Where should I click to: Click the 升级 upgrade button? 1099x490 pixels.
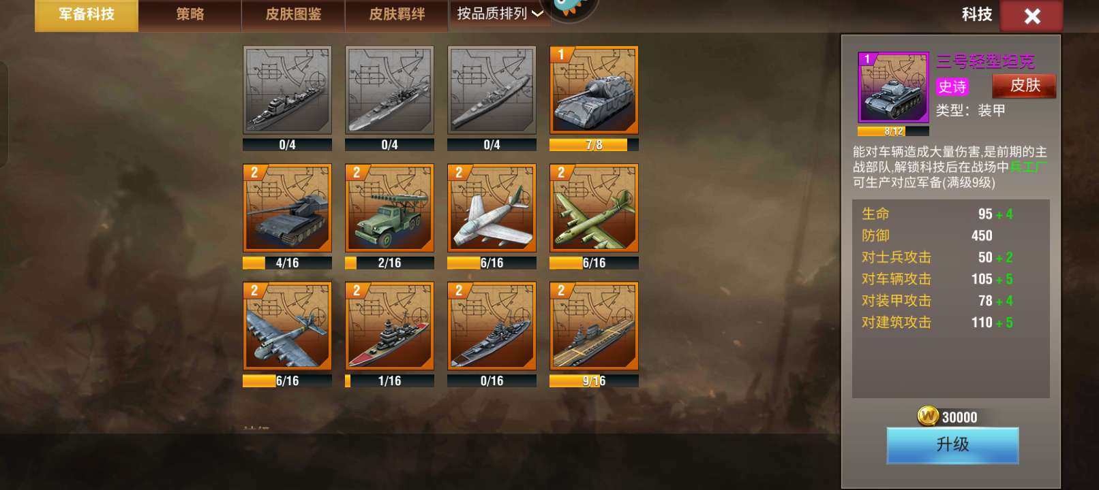(x=952, y=445)
